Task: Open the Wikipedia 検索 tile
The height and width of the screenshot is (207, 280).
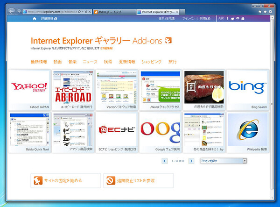Action: [248, 132]
